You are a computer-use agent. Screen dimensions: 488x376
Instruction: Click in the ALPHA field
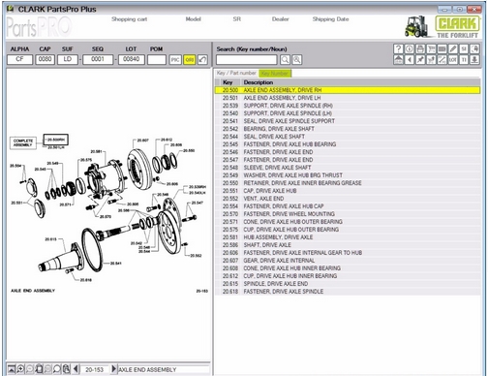tap(19, 59)
